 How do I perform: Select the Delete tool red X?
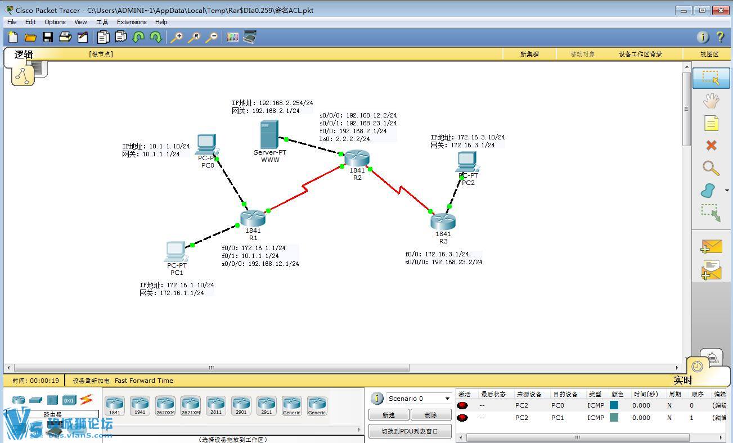pyautogui.click(x=711, y=146)
